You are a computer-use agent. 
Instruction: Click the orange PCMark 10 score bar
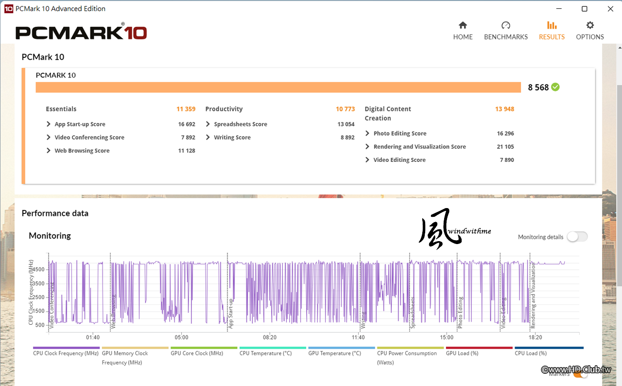tap(278, 87)
